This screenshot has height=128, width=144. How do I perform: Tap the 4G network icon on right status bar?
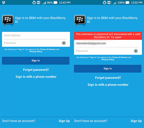click(x=109, y=2)
